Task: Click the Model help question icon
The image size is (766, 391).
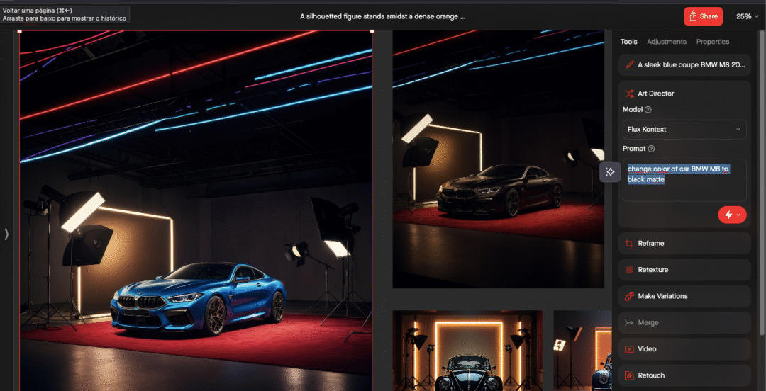Action: pyautogui.click(x=648, y=110)
